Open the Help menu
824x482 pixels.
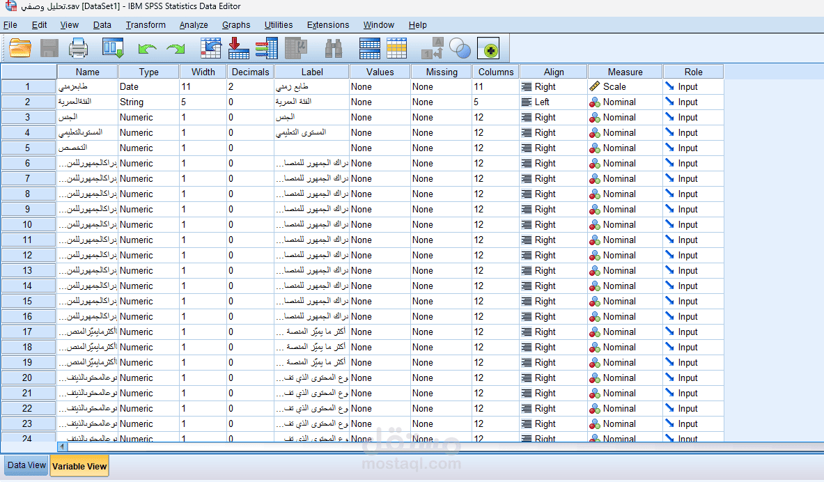point(418,24)
